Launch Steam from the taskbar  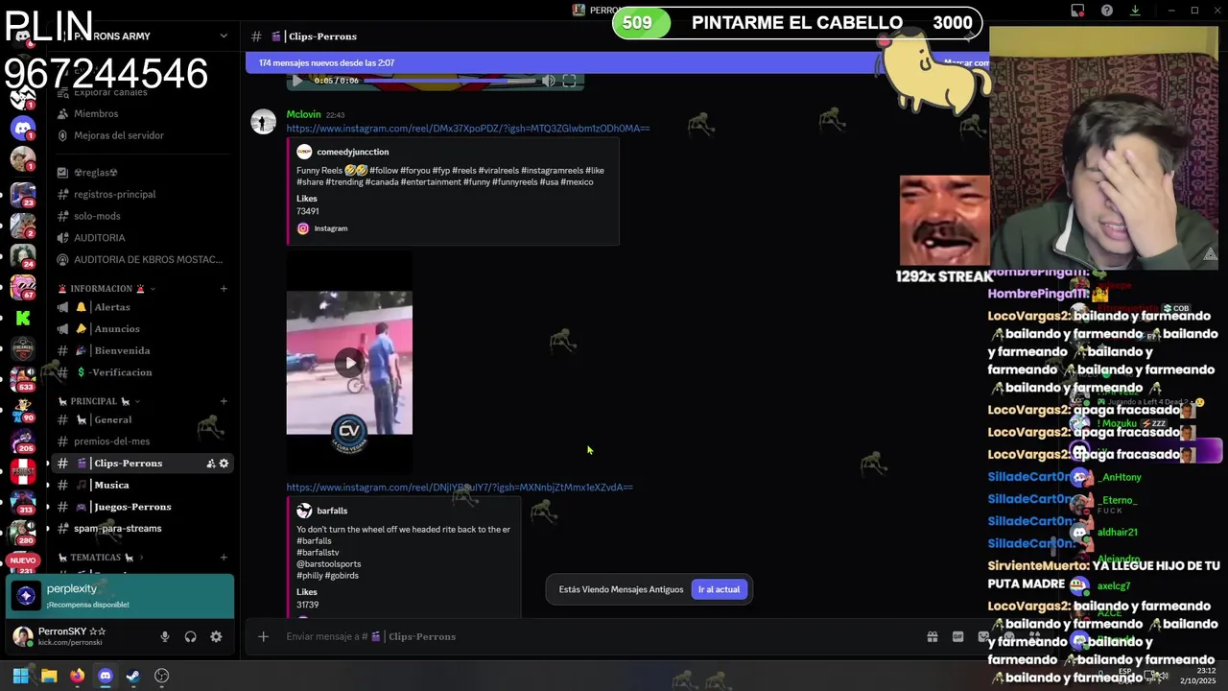tap(133, 676)
